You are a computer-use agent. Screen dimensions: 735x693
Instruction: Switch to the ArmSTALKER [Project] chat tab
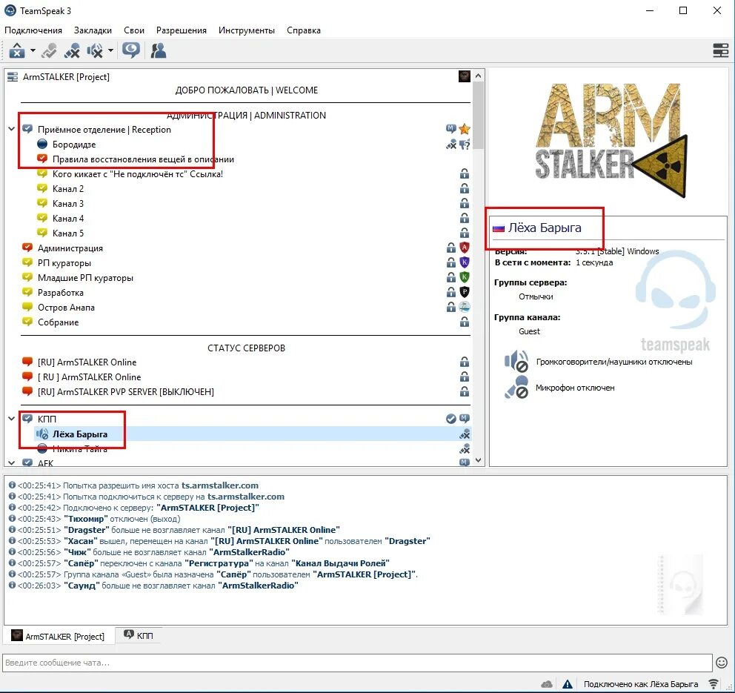coord(59,636)
